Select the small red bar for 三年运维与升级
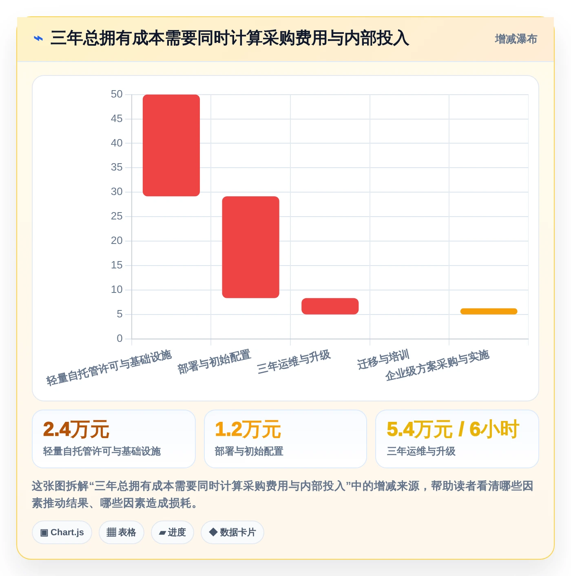 click(x=330, y=306)
